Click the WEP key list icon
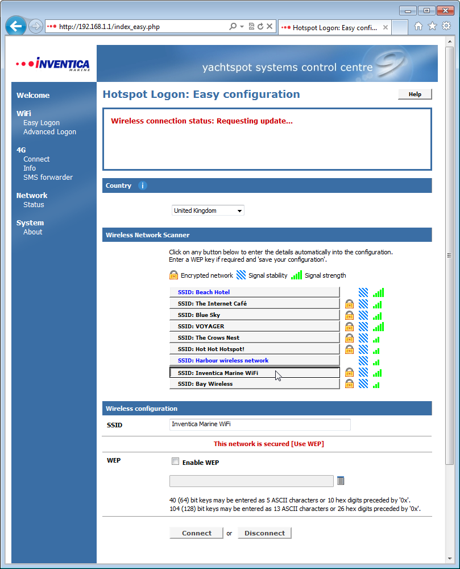460x569 pixels. 341,480
